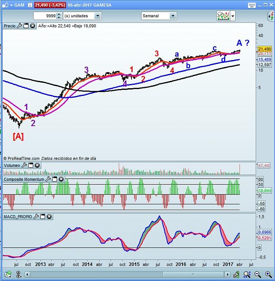Open the on-screen keyboard icon in title bar
The image size is (275, 281).
252,5
